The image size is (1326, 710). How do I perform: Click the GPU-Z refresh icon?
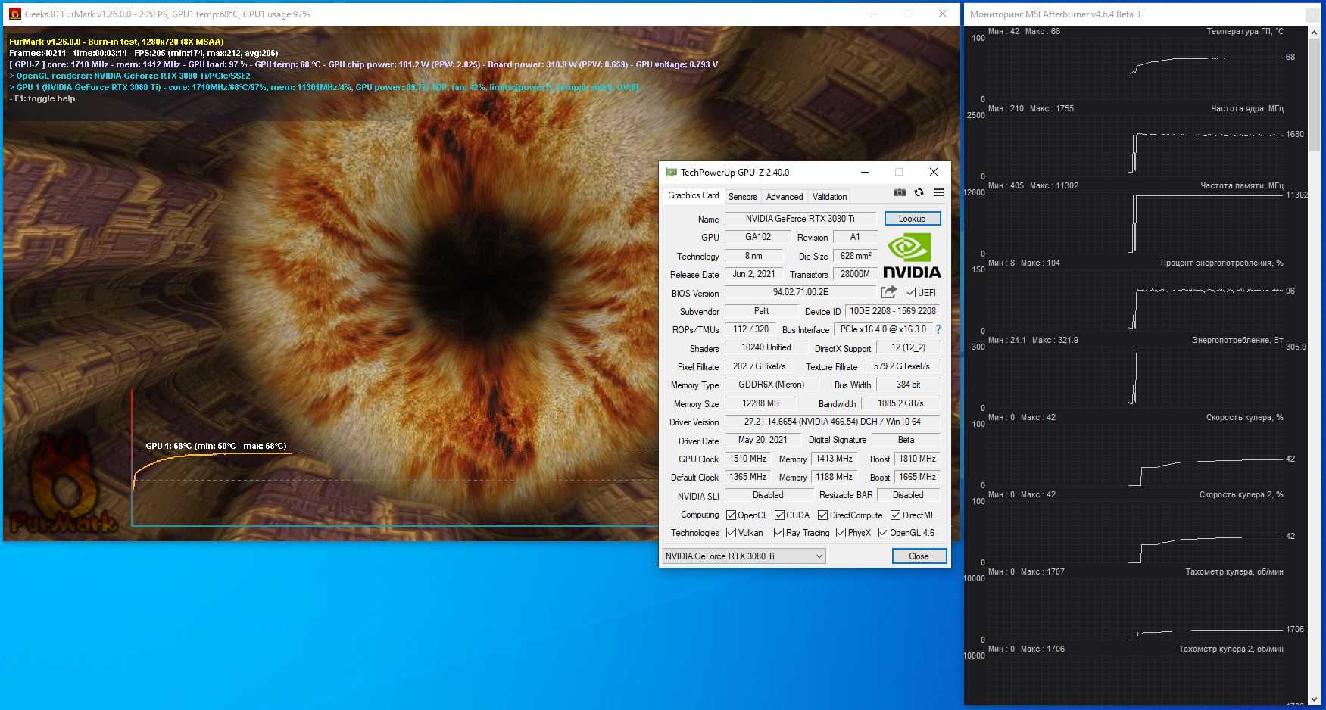pos(919,193)
